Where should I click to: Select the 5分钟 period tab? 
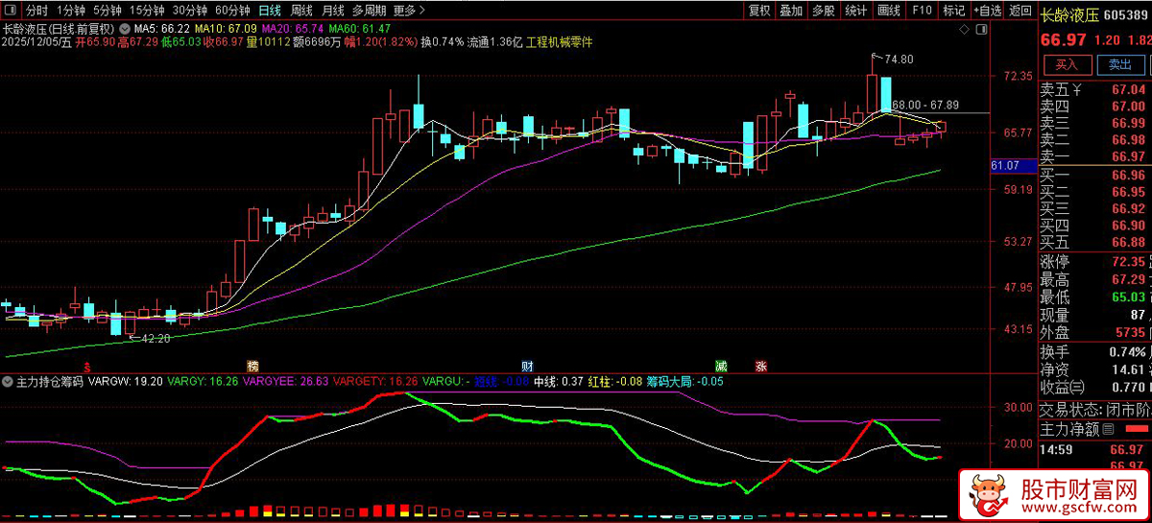[x=108, y=11]
